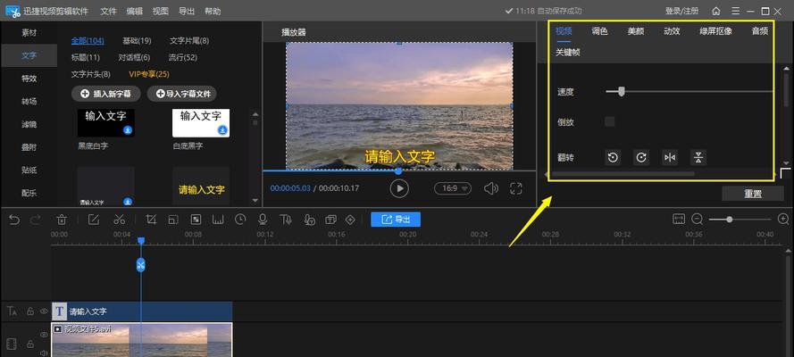Toggle visibility eye of text track
Screen dimensions: 794x357
point(44,311)
